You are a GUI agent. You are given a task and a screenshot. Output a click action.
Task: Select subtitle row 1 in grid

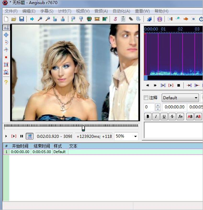click(103, 152)
